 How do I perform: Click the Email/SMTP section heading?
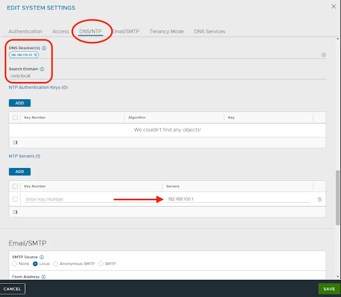point(28,243)
